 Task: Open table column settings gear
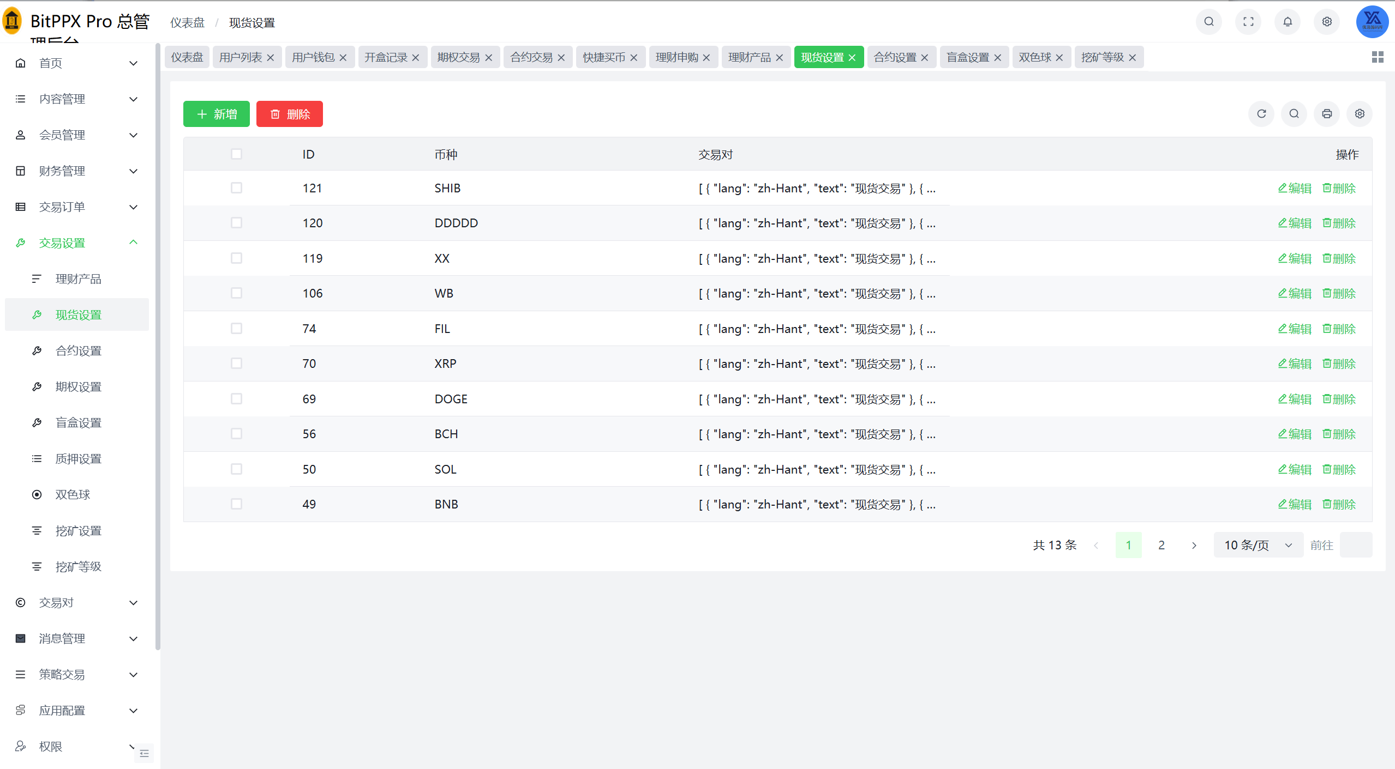(x=1360, y=114)
